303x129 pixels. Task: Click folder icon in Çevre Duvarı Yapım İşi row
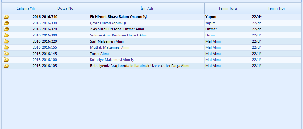6,23
